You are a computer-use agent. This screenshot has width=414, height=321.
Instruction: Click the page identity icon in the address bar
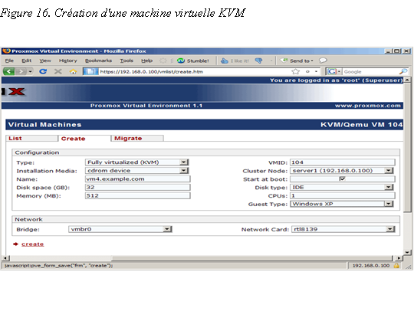[x=90, y=71]
